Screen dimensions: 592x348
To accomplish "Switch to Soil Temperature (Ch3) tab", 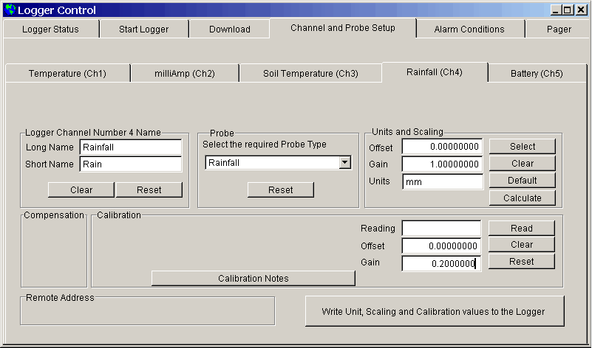I will [310, 74].
